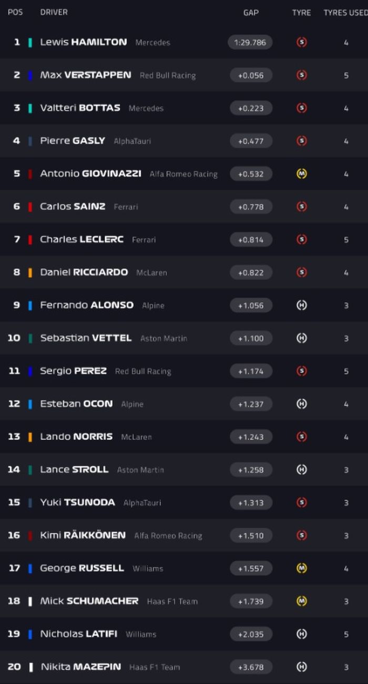This screenshot has width=368, height=684.
Task: Click Leclerc's soft tyre compound icon
Action: (x=301, y=240)
